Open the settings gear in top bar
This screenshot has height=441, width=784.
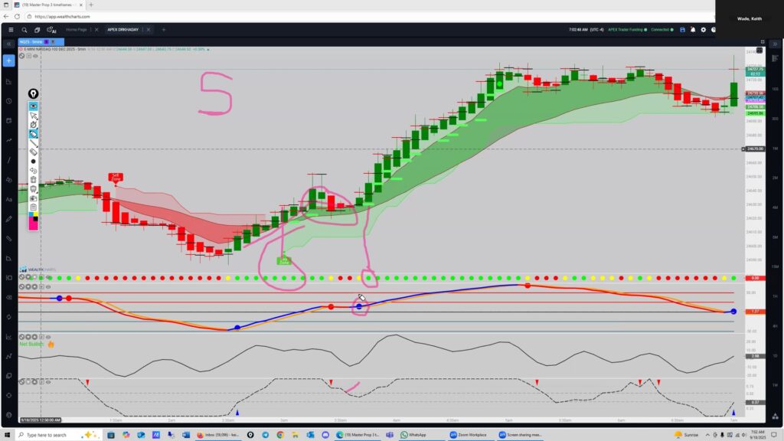pyautogui.click(x=703, y=30)
